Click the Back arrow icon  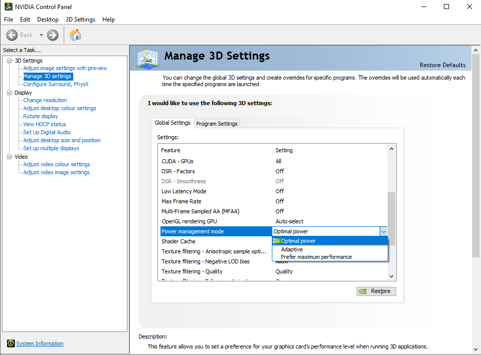tap(12, 35)
